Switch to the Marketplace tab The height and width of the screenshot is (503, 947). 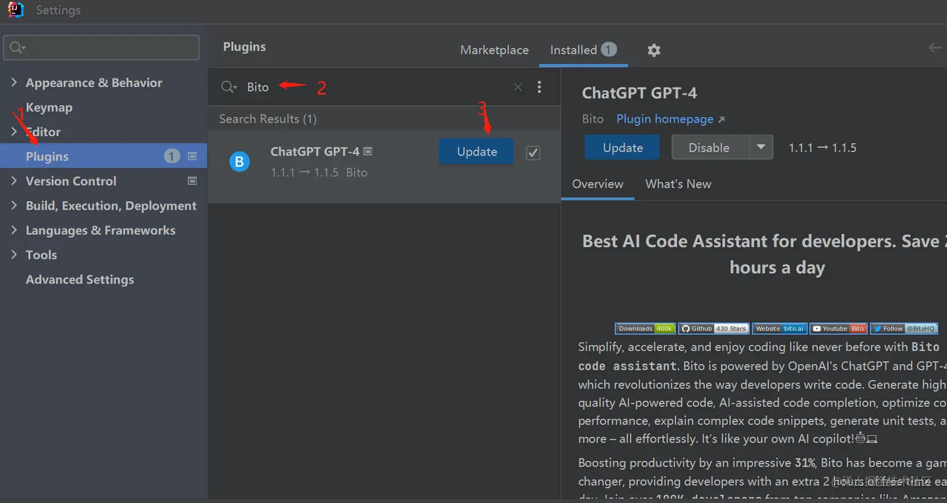click(494, 50)
